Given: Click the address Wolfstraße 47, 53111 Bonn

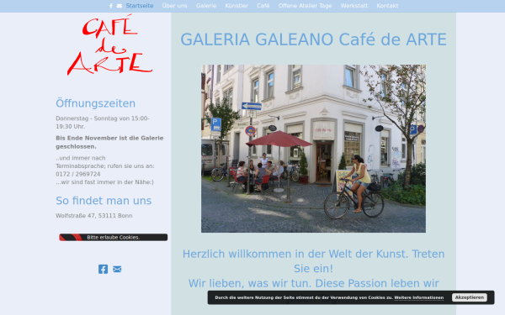Looking at the screenshot, I should (94, 216).
